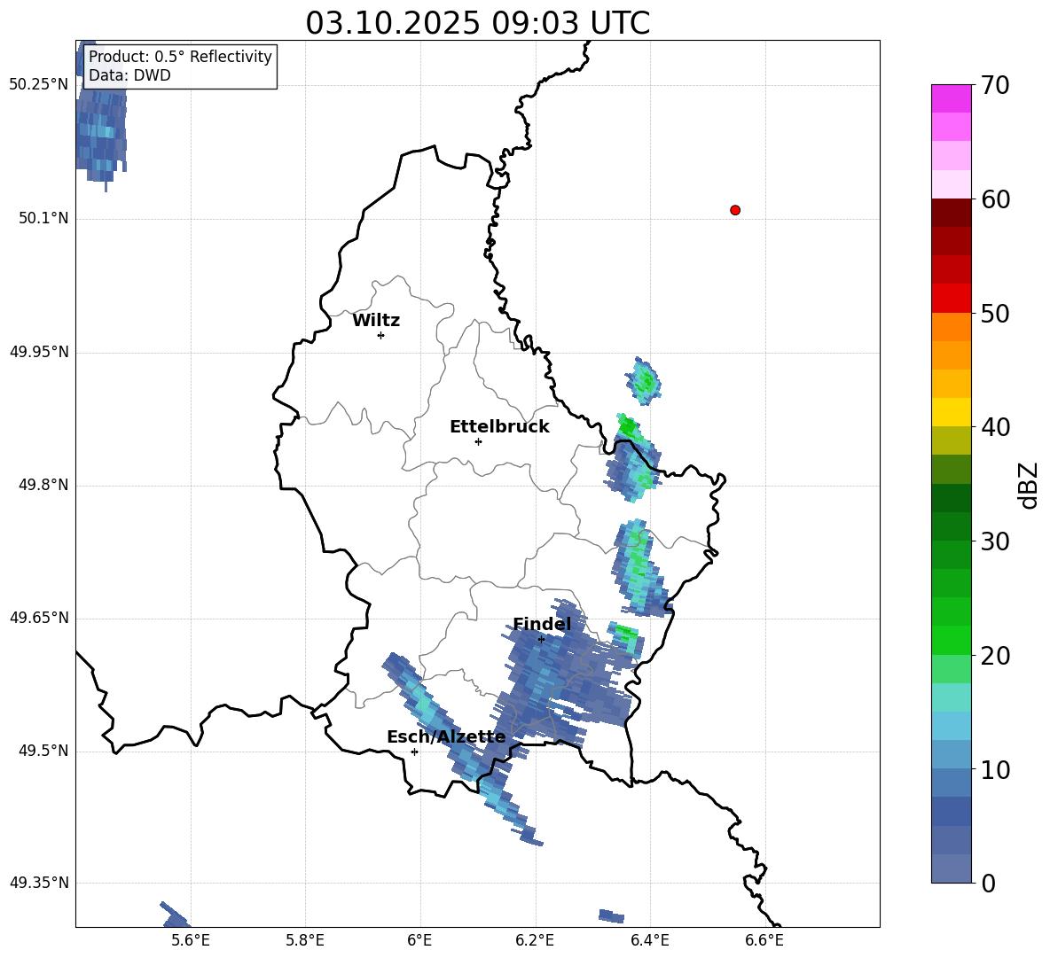Click the Wiltz city label
The width and height of the screenshot is (1050, 958).
pos(376,321)
